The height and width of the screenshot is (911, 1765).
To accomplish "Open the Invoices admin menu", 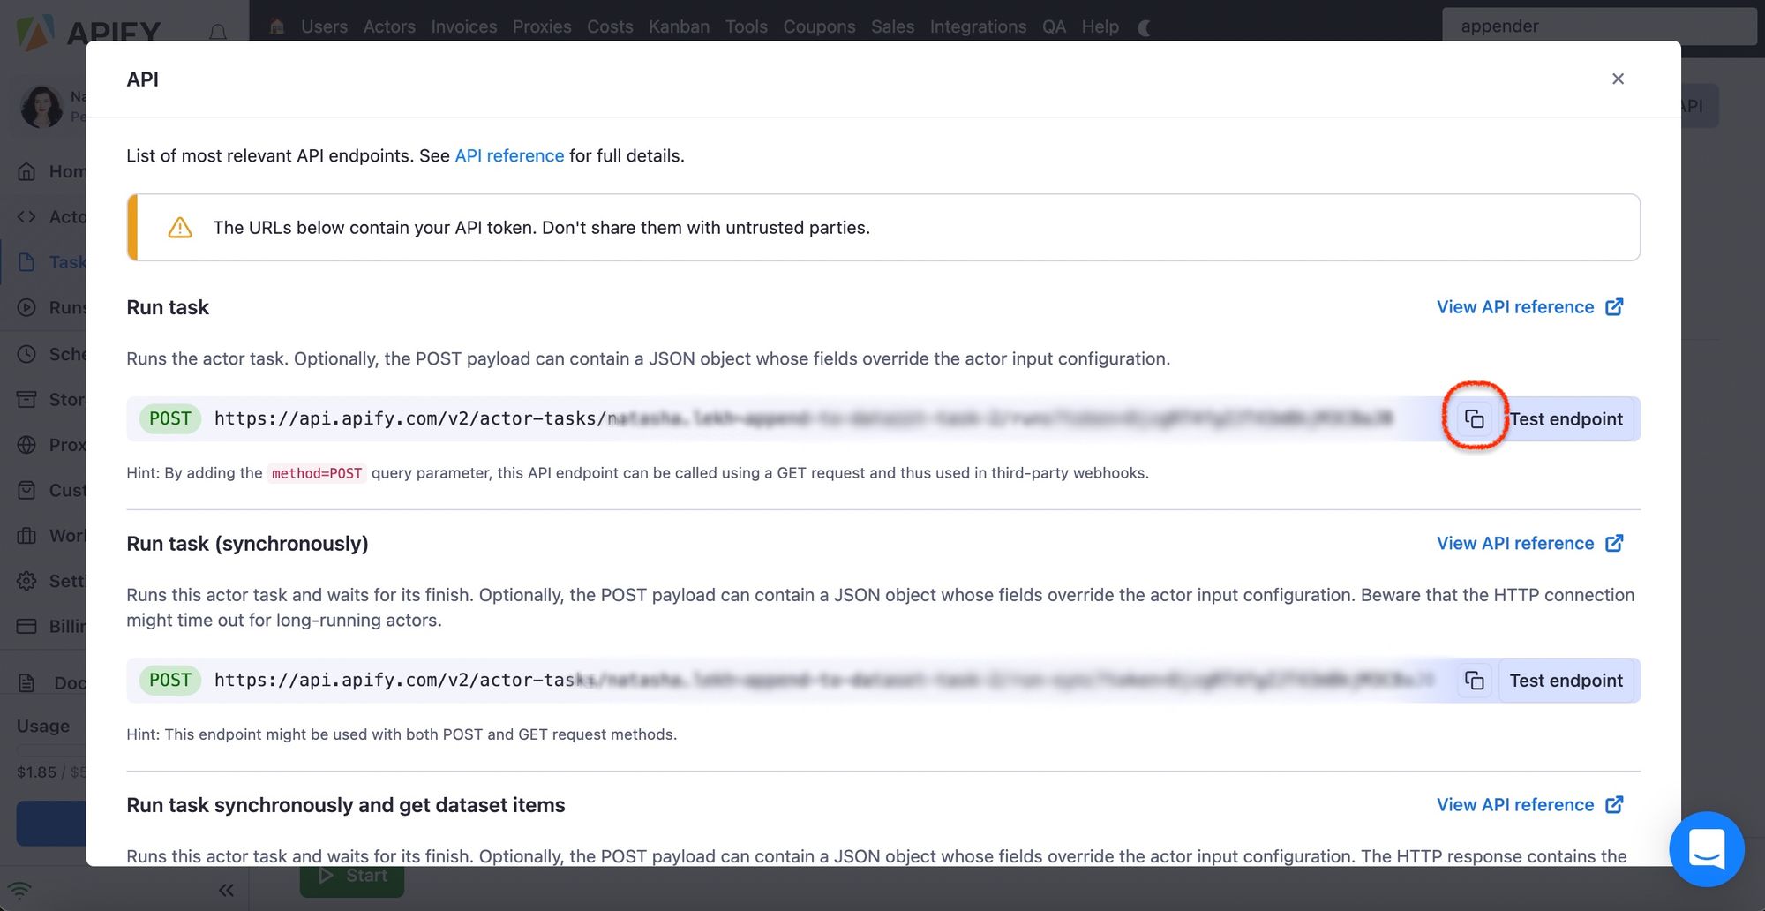I will (x=464, y=26).
